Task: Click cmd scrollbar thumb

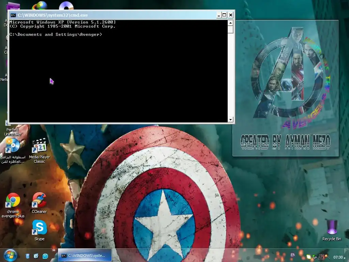Action: [230, 29]
